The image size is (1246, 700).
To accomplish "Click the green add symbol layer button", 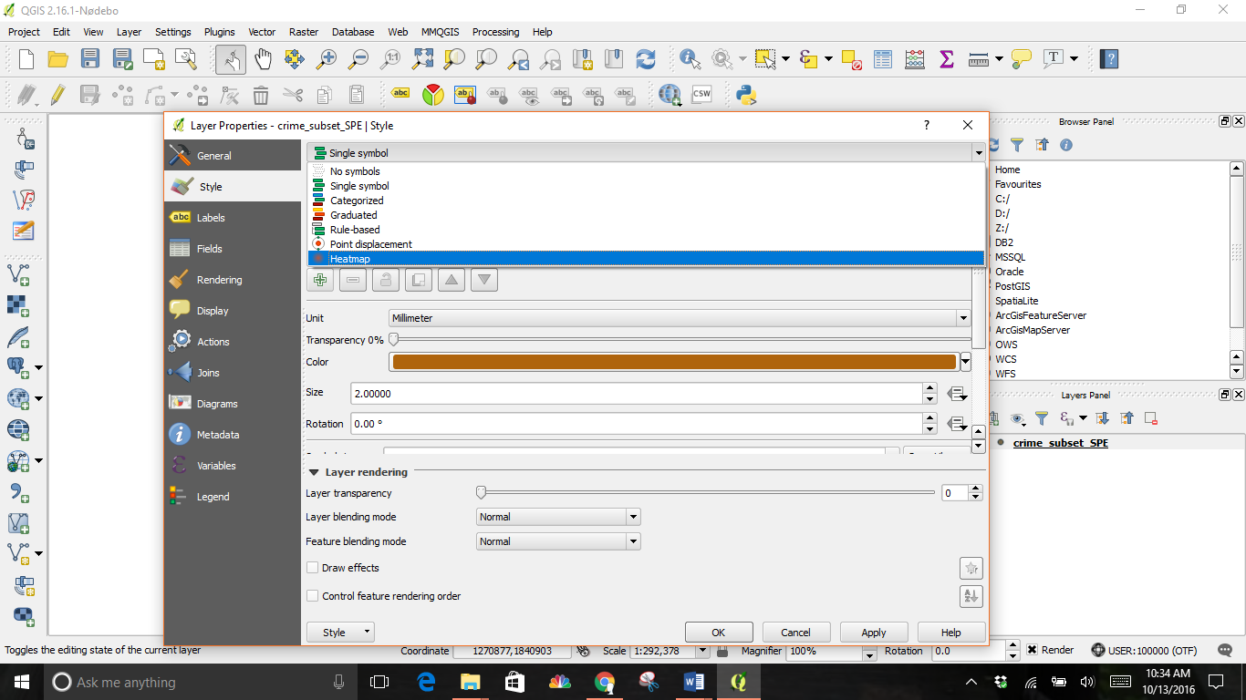I will point(320,280).
